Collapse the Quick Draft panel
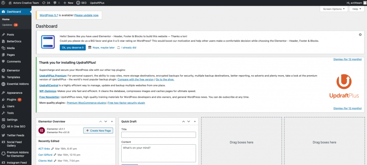This screenshot has height=165, width=367. (x=195, y=122)
